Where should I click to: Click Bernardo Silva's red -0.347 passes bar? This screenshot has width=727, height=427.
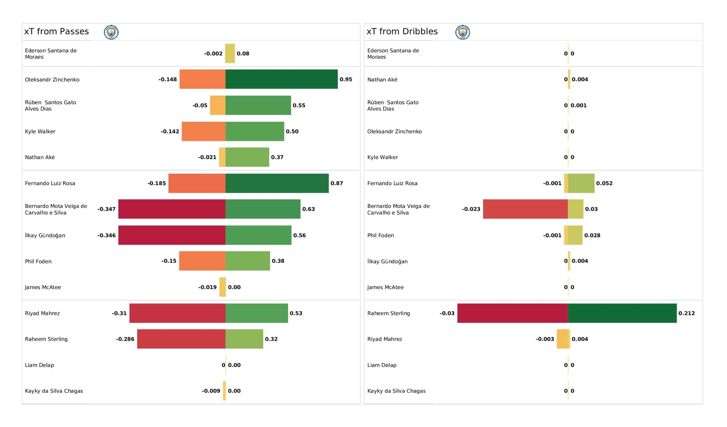[172, 209]
